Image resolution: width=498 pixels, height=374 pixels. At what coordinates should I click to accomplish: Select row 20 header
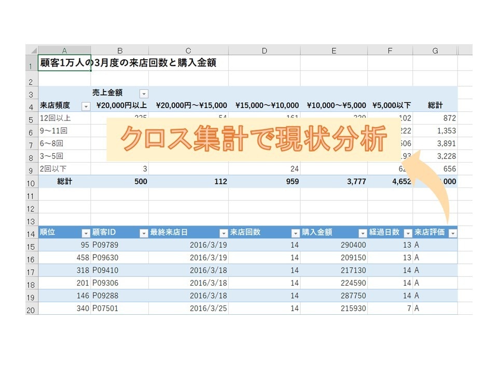(32, 309)
